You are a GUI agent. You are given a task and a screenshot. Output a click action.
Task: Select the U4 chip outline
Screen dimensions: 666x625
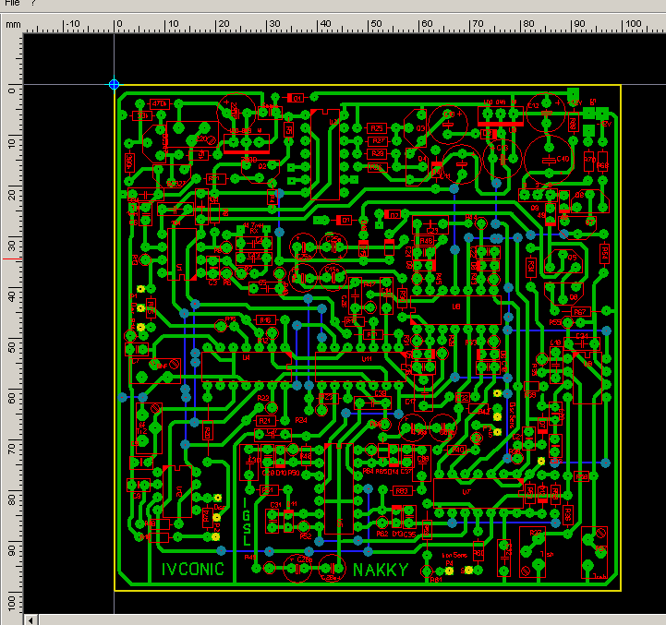247,367
